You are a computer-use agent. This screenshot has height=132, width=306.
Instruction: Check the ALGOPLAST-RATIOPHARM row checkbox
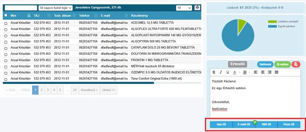point(6,36)
